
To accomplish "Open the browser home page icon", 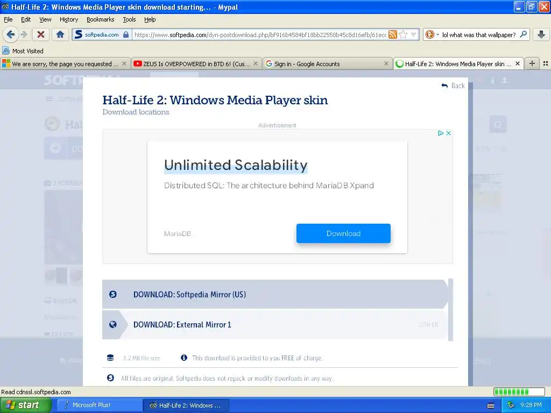I will 60,34.
